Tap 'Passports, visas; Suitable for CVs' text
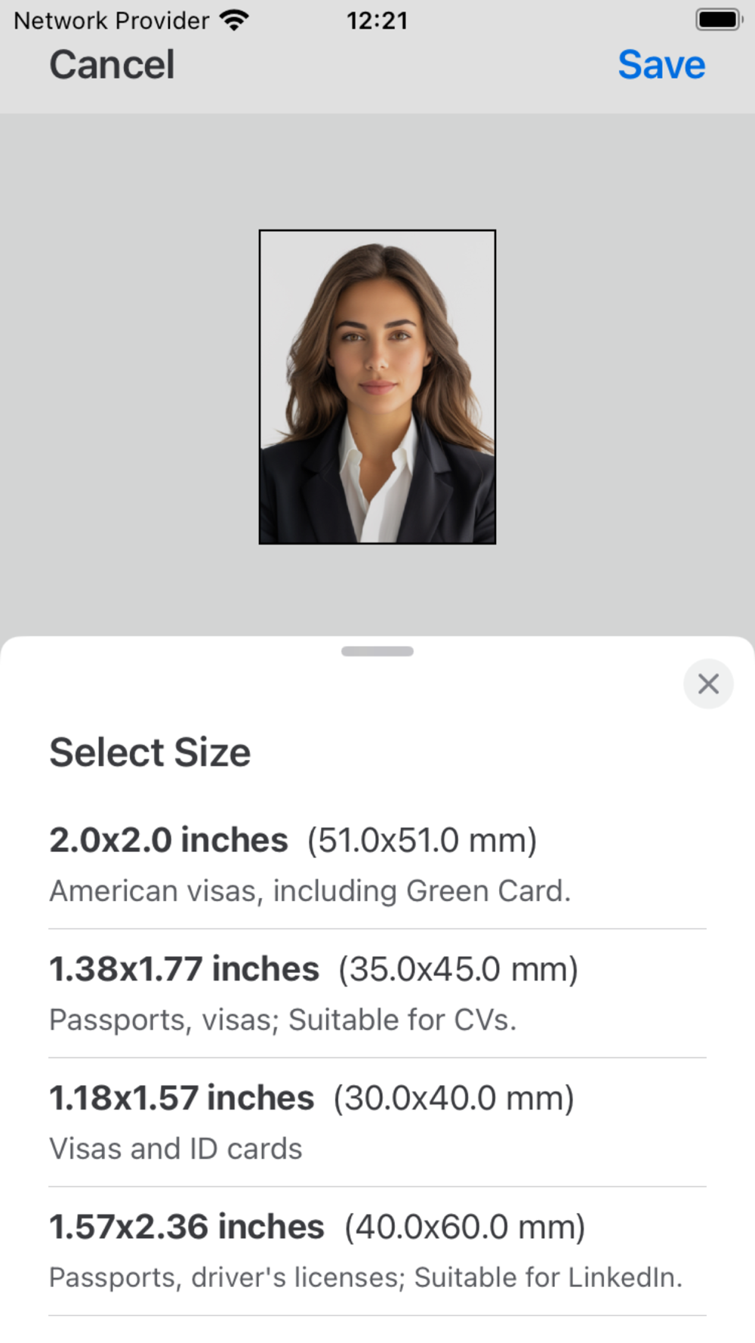 coord(282,1020)
